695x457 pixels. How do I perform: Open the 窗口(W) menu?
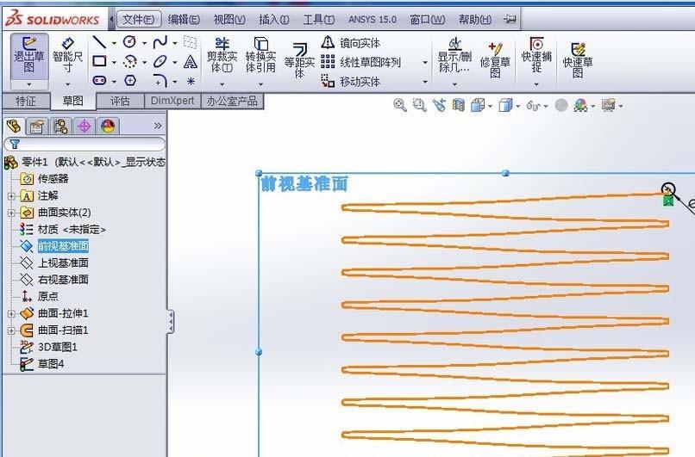click(x=428, y=20)
